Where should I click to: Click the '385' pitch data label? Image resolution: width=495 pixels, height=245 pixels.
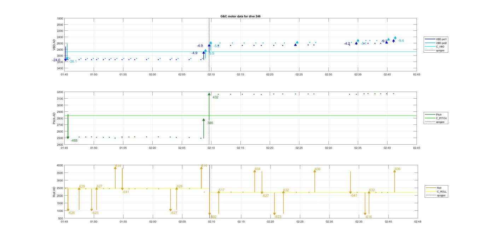210,123
